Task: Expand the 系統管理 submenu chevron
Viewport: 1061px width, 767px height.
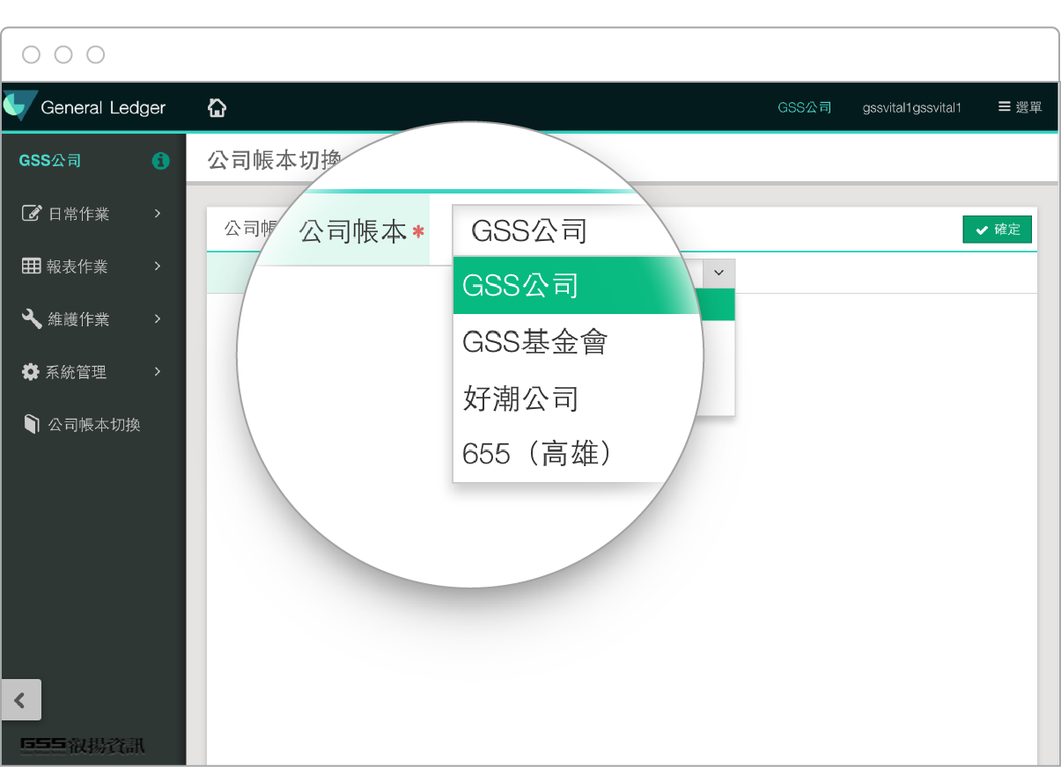Action: (x=158, y=371)
